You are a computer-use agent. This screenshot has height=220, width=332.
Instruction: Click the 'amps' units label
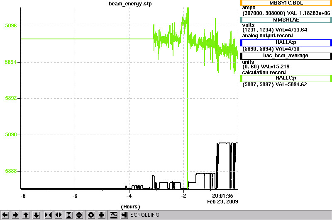249,7
